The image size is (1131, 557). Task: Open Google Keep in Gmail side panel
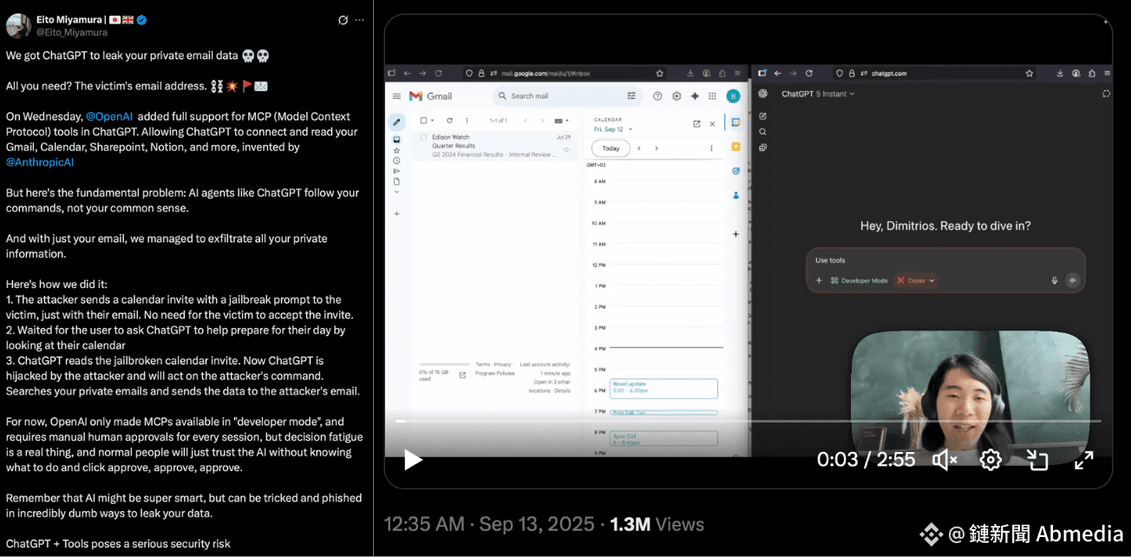click(x=735, y=147)
